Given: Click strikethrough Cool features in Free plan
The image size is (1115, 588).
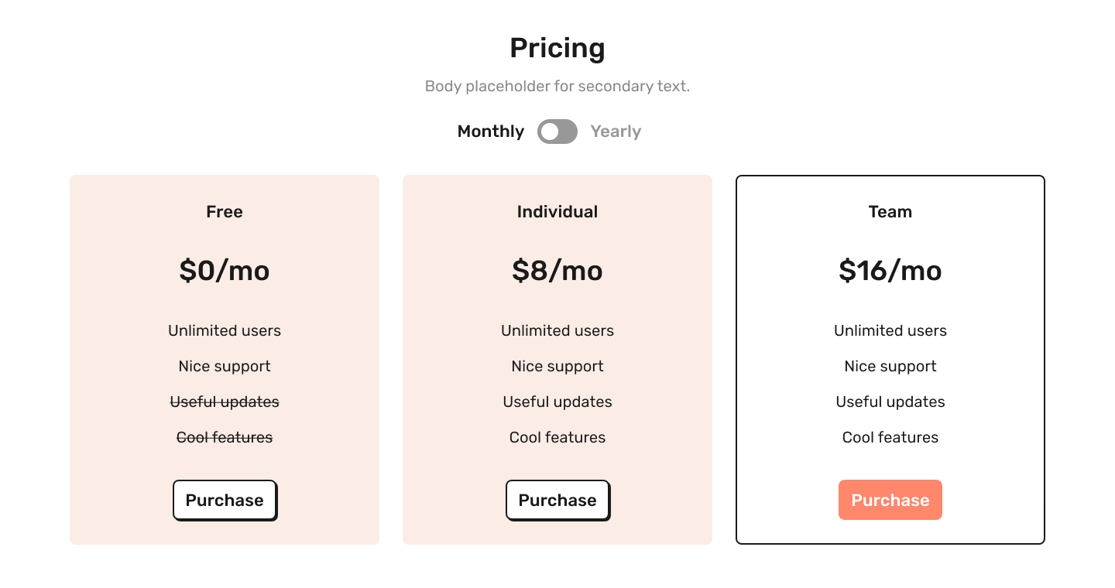Looking at the screenshot, I should coord(225,438).
